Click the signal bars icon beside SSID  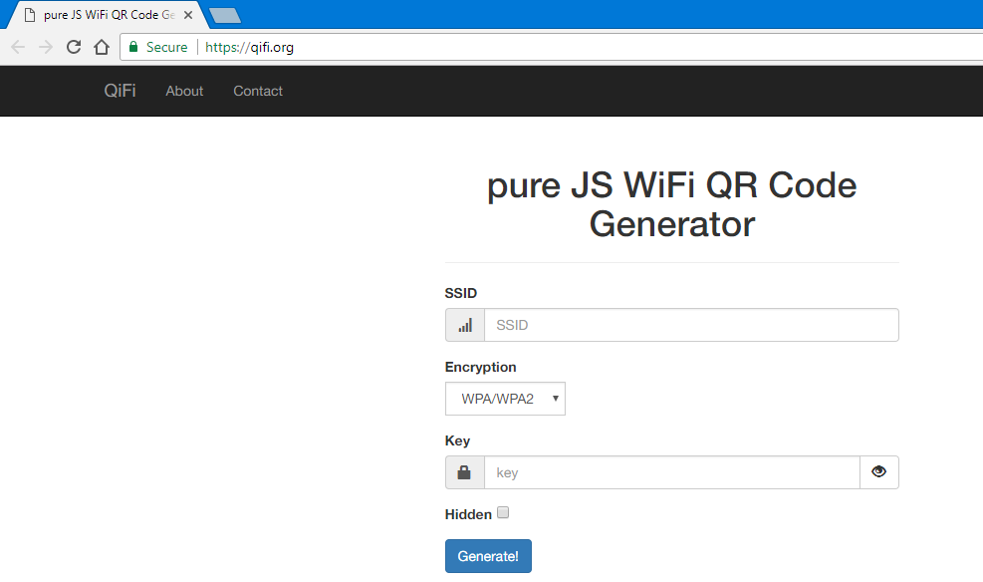[465, 326]
